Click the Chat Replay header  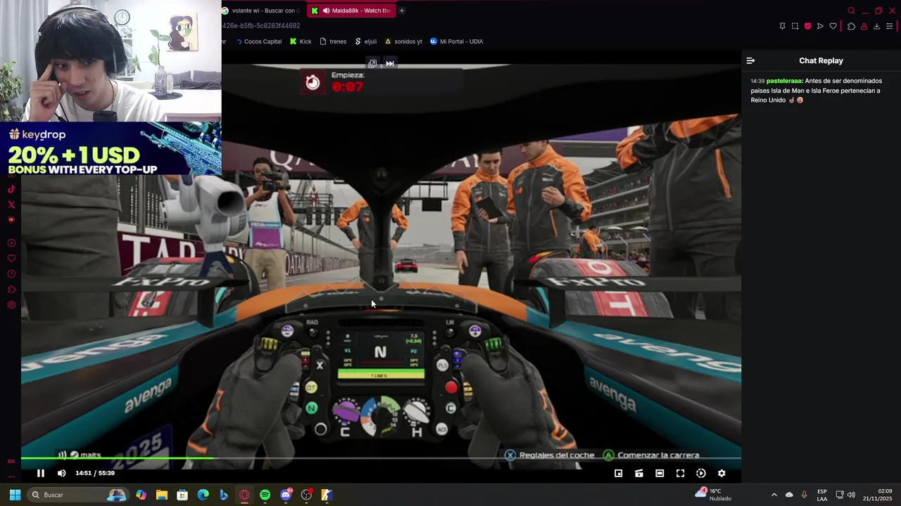coord(821,60)
